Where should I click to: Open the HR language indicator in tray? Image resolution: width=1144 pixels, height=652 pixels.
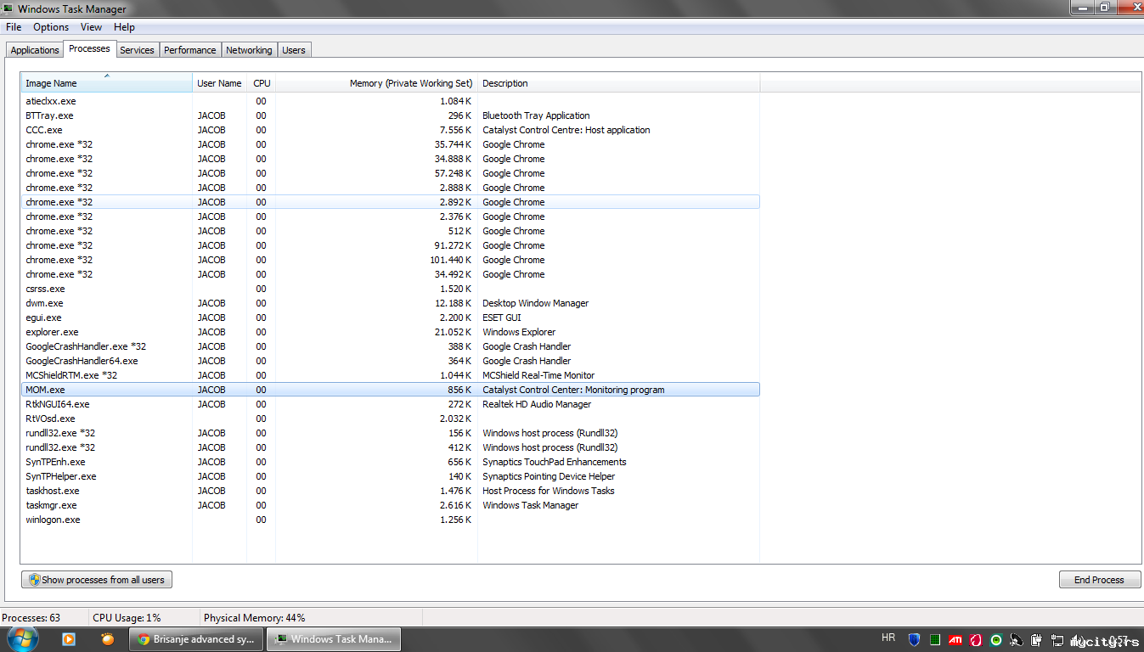click(888, 638)
